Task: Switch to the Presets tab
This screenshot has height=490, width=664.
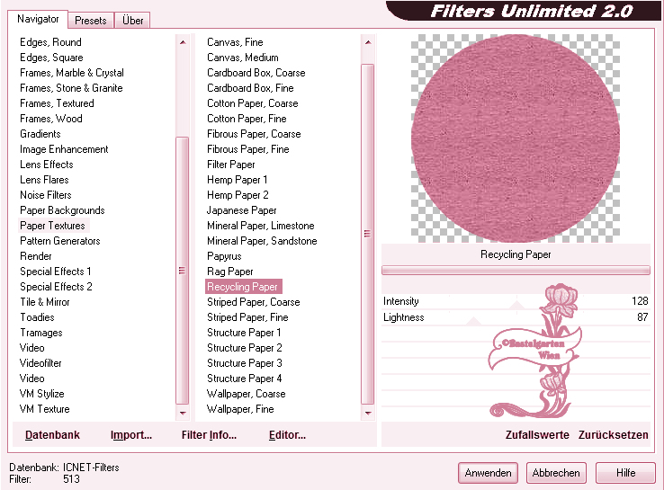Action: coord(91,21)
